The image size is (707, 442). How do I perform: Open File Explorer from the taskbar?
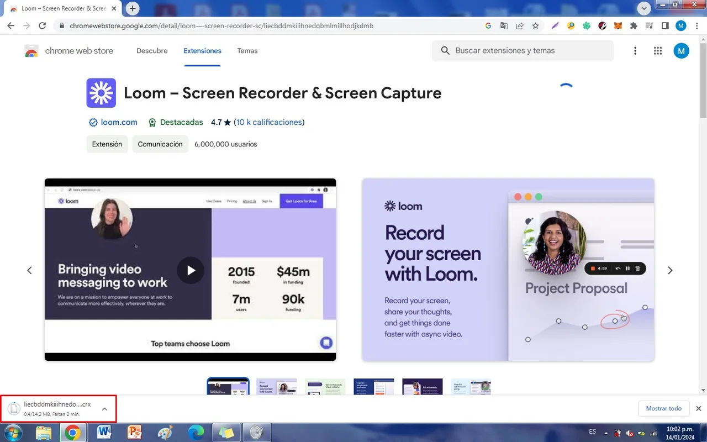(x=44, y=433)
